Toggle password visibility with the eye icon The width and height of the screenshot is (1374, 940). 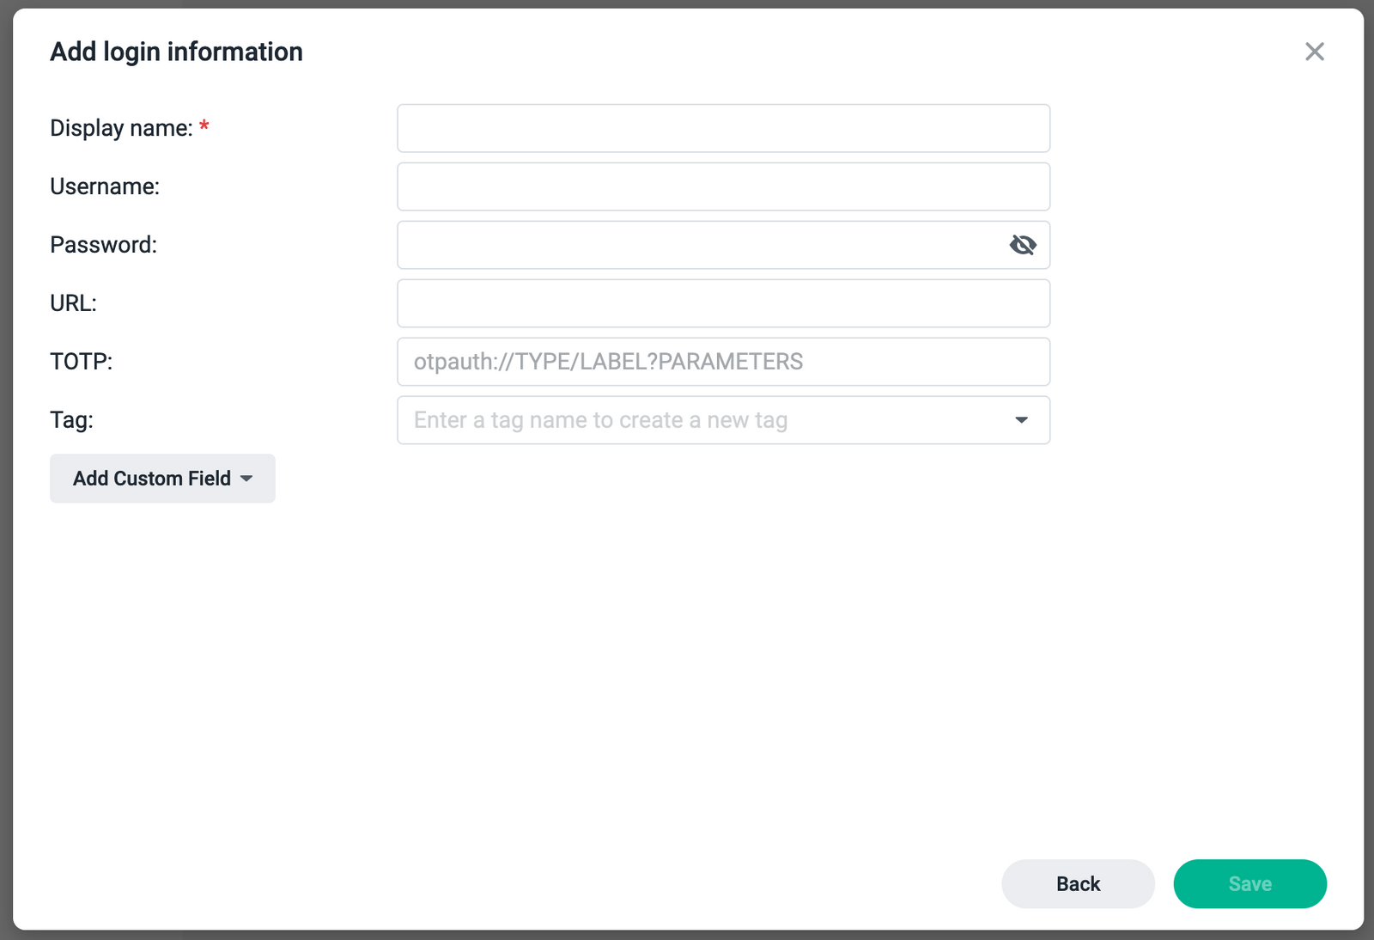click(1022, 245)
